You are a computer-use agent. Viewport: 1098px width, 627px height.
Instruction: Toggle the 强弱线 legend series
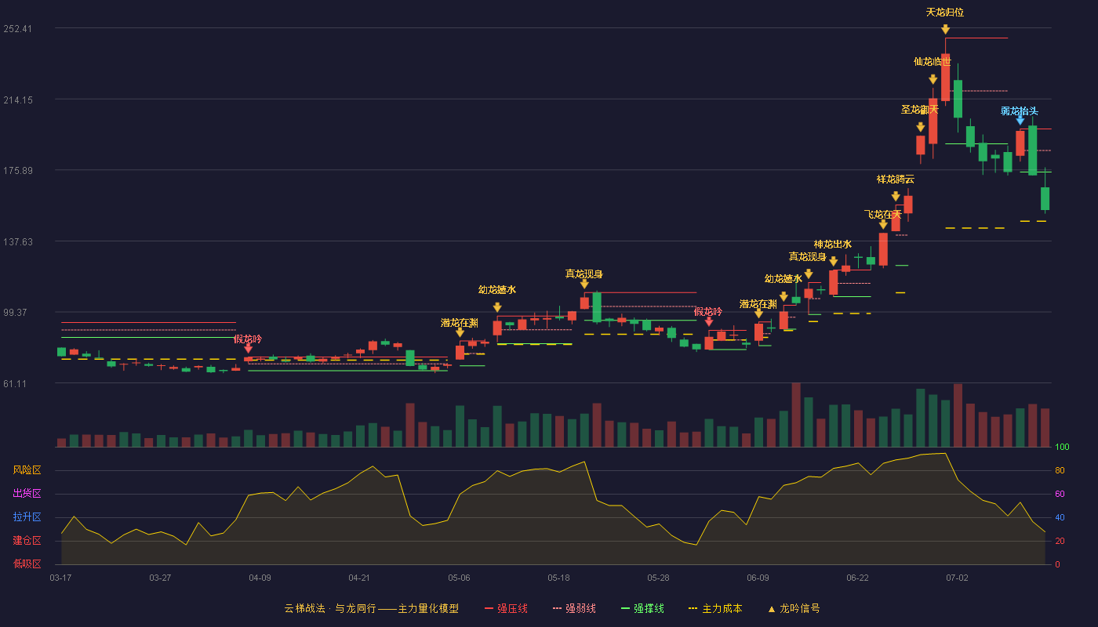(574, 608)
